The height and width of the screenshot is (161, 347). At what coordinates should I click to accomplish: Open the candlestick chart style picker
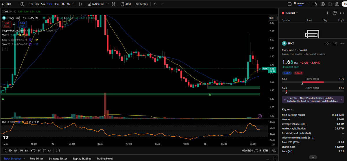(80, 4)
